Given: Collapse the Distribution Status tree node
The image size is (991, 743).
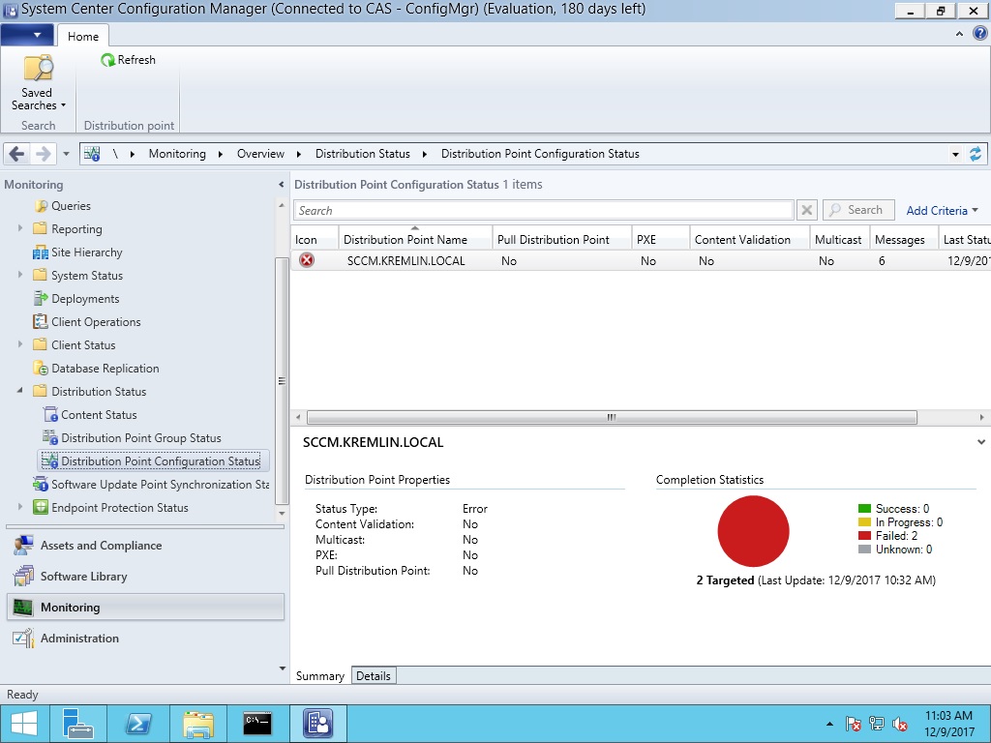Looking at the screenshot, I should click(x=20, y=391).
